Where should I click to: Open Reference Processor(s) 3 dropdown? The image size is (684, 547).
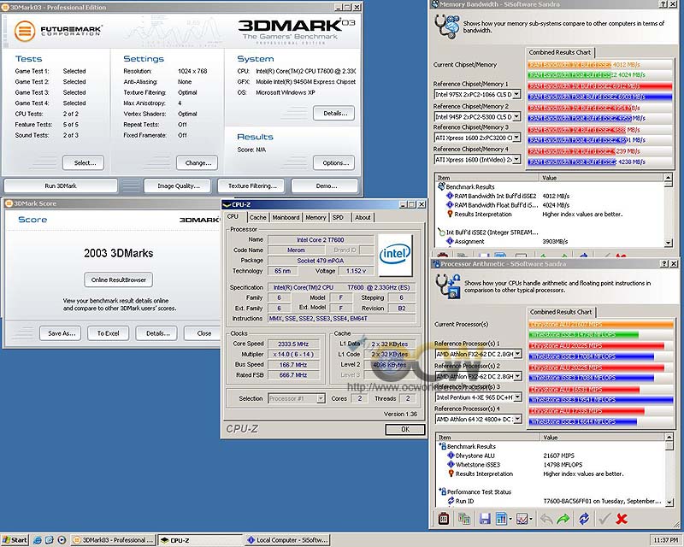click(517, 397)
